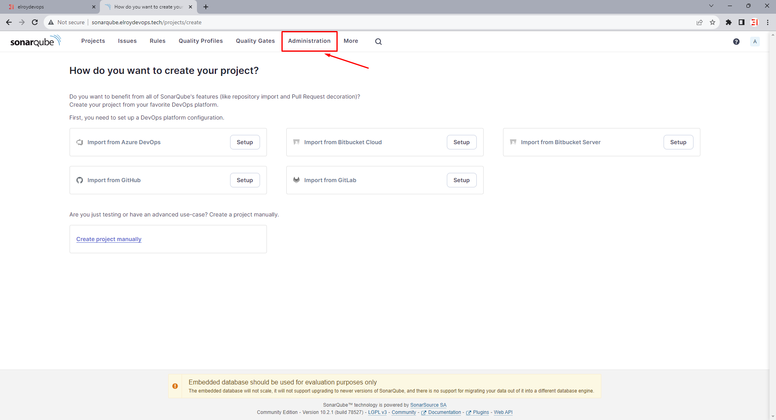Open the browser extensions puzzle icon
Screen dimensions: 776x420
coord(729,22)
